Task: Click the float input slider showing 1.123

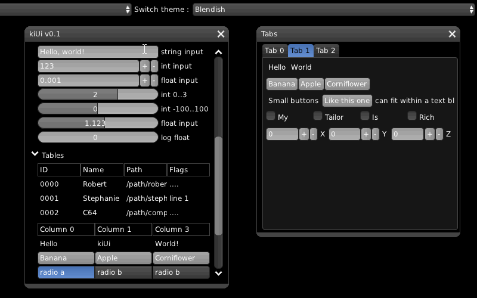Action: [x=98, y=123]
